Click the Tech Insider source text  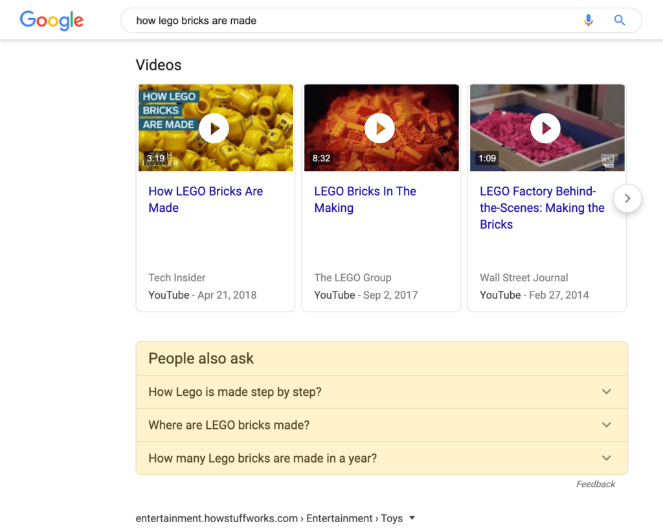177,277
